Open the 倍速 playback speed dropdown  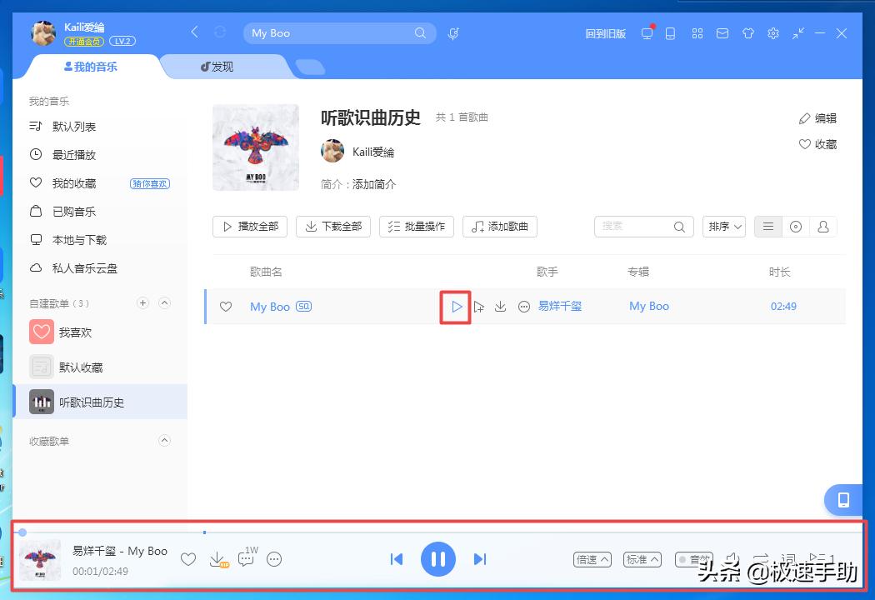[x=592, y=559]
